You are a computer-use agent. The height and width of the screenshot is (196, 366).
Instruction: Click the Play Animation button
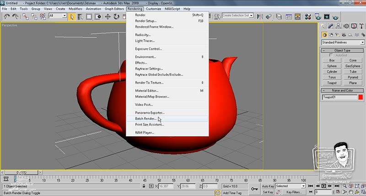coord(323,186)
